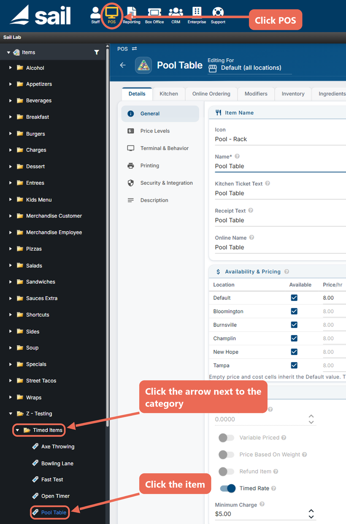Click the Name input field

point(280,166)
